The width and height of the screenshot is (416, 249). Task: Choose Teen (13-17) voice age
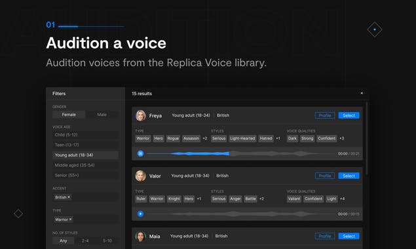tap(85, 145)
